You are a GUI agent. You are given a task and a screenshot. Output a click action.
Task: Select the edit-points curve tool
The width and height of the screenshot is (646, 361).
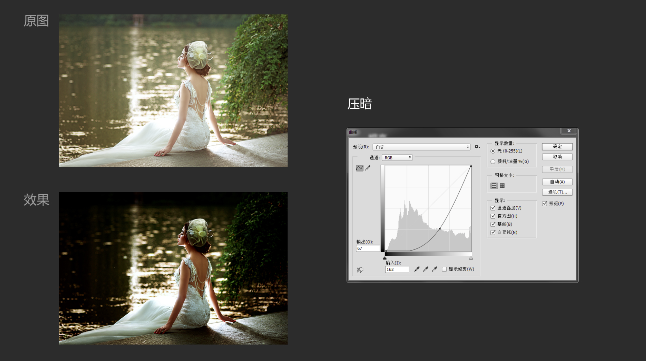coord(359,168)
